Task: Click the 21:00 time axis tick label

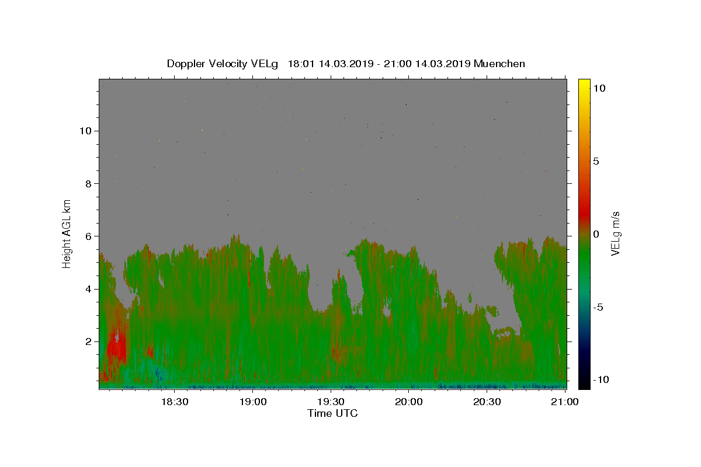Action: click(x=565, y=402)
